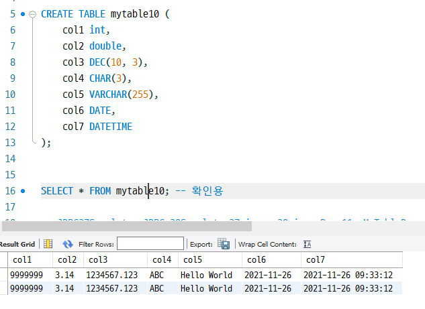This screenshot has width=425, height=309.
Task: Sort by the col4 column header
Action: 162,260
